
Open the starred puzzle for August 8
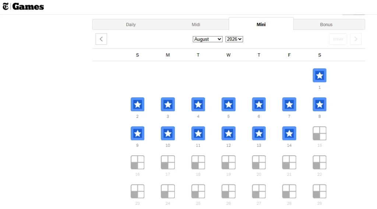coord(319,104)
